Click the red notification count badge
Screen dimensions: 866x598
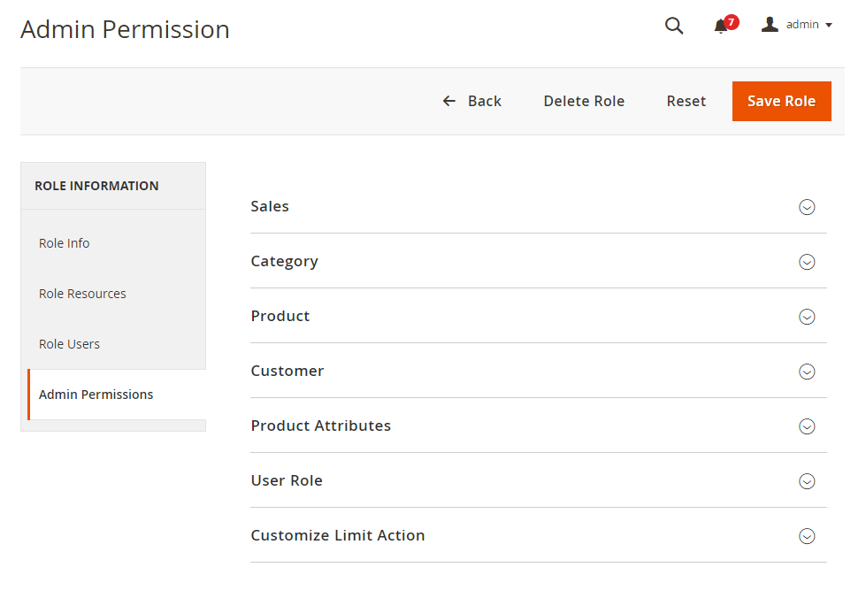click(x=732, y=21)
